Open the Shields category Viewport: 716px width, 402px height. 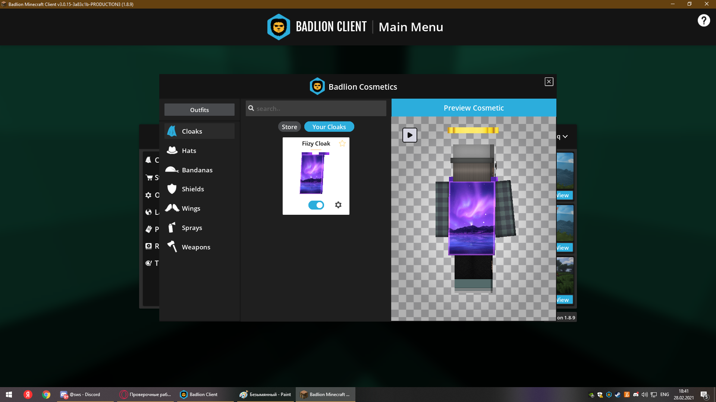(x=199, y=189)
